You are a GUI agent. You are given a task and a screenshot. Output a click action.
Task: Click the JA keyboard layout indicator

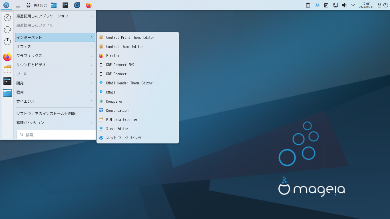coord(317,5)
